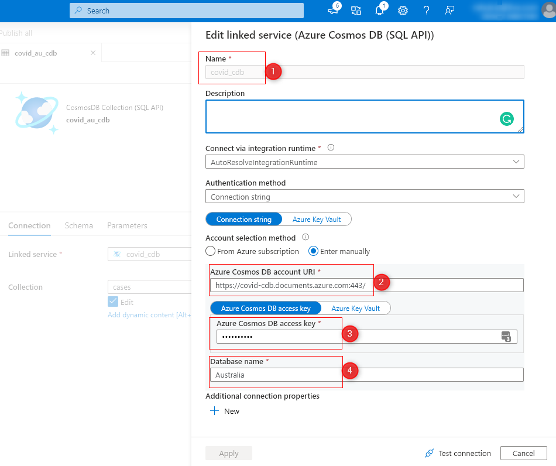This screenshot has height=466, width=556.
Task: Click into the top Search box
Action: pos(187,11)
